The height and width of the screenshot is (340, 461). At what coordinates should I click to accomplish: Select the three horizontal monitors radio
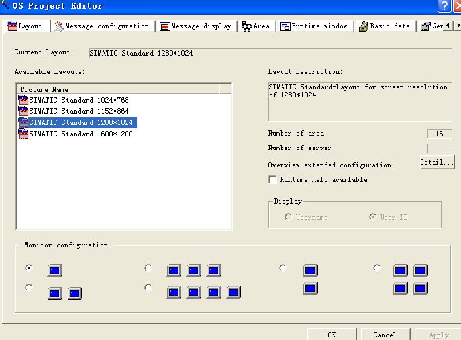click(148, 268)
